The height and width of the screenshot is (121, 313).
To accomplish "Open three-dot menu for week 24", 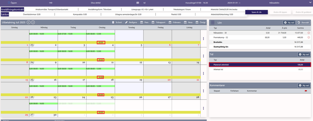I will [x=204, y=56].
